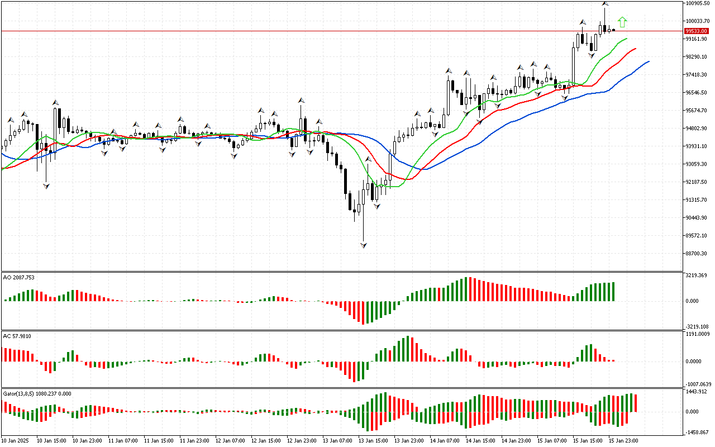The image size is (715, 447).
Task: Click the 97418.30 price scale label
Action: click(x=697, y=75)
